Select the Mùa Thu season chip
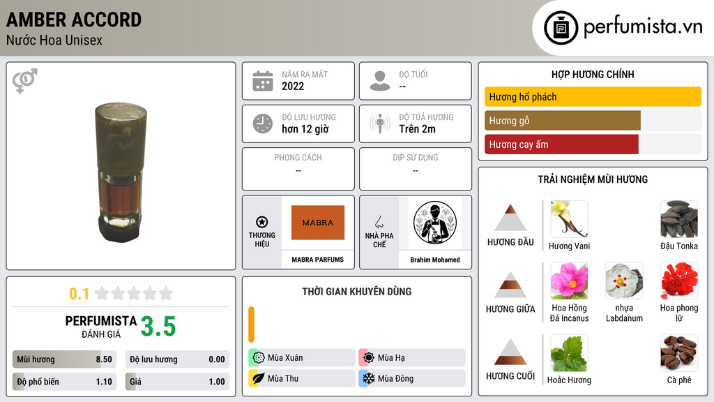 [x=302, y=378]
